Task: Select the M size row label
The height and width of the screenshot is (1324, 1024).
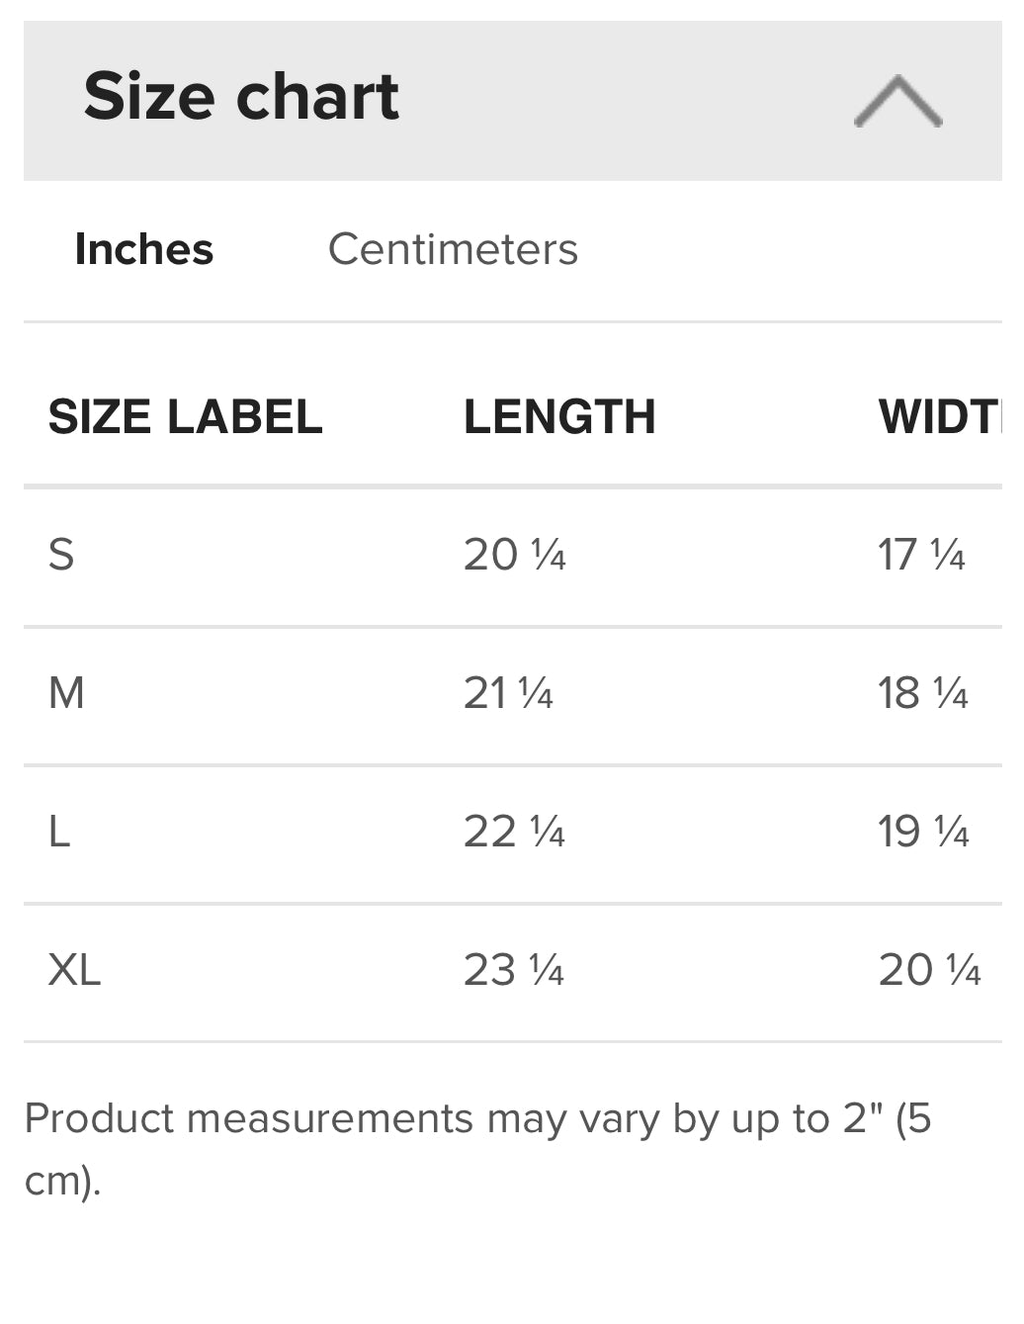Action: (66, 693)
